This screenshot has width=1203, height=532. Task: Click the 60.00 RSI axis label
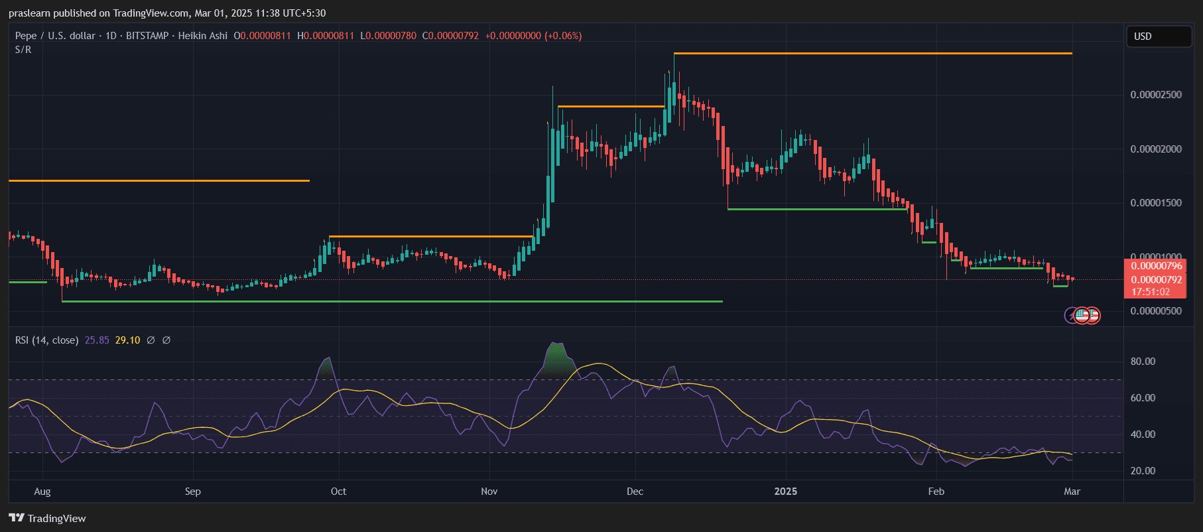[x=1143, y=398]
